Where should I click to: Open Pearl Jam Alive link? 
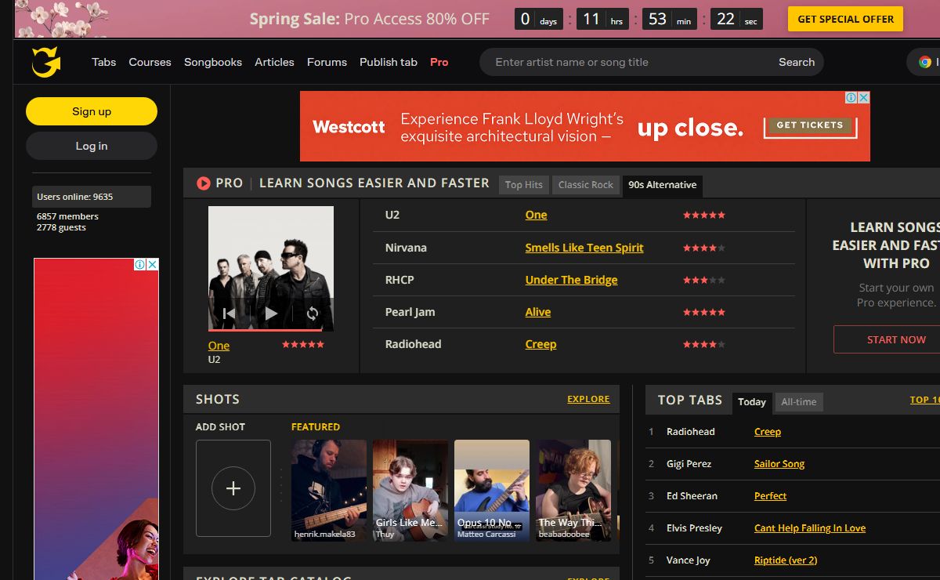click(x=538, y=312)
